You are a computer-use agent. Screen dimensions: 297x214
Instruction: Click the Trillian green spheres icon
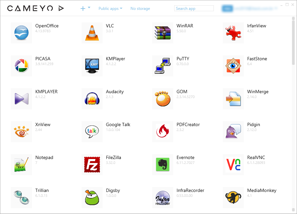click(21, 197)
